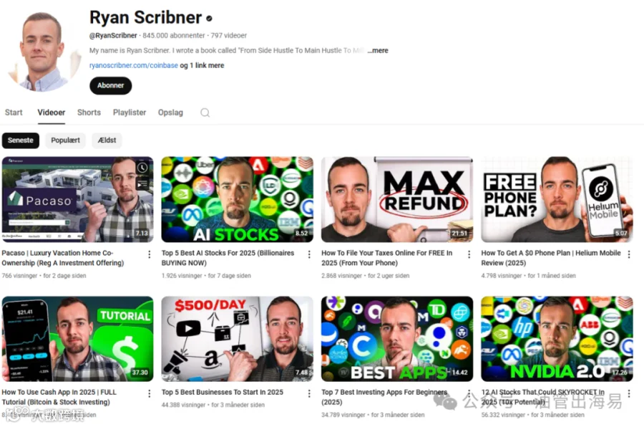Switch to the Shorts tab

click(x=89, y=112)
